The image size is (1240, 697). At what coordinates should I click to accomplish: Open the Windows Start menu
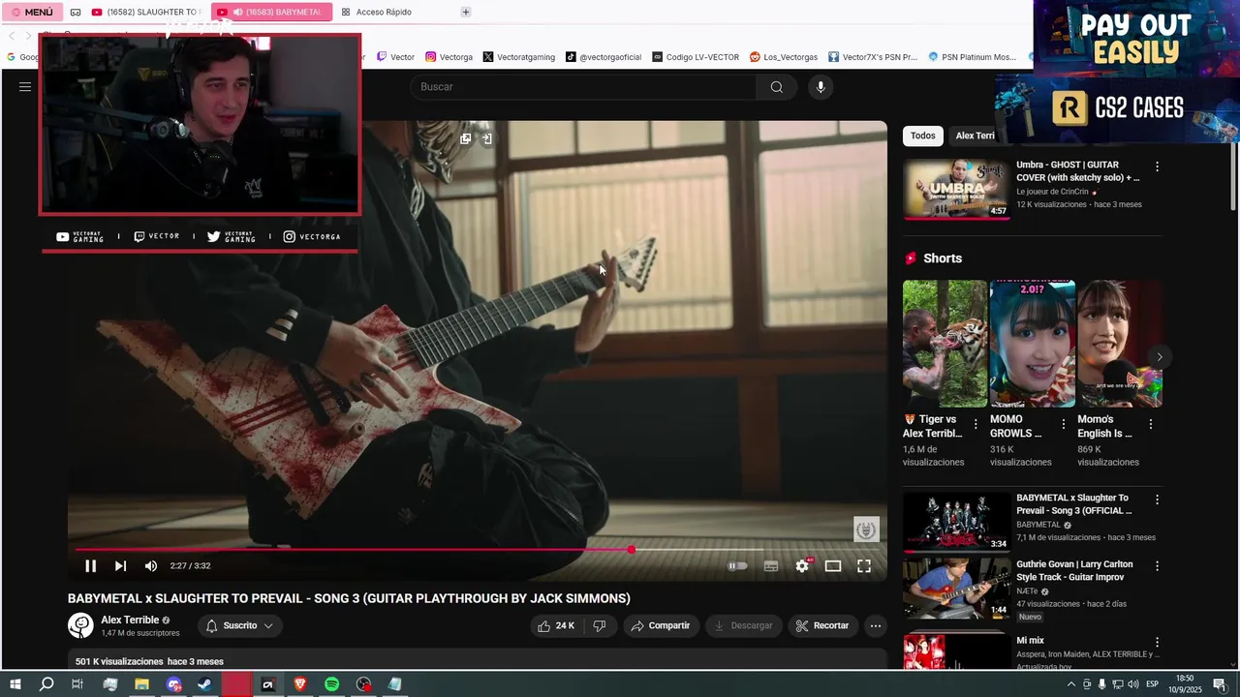(15, 684)
